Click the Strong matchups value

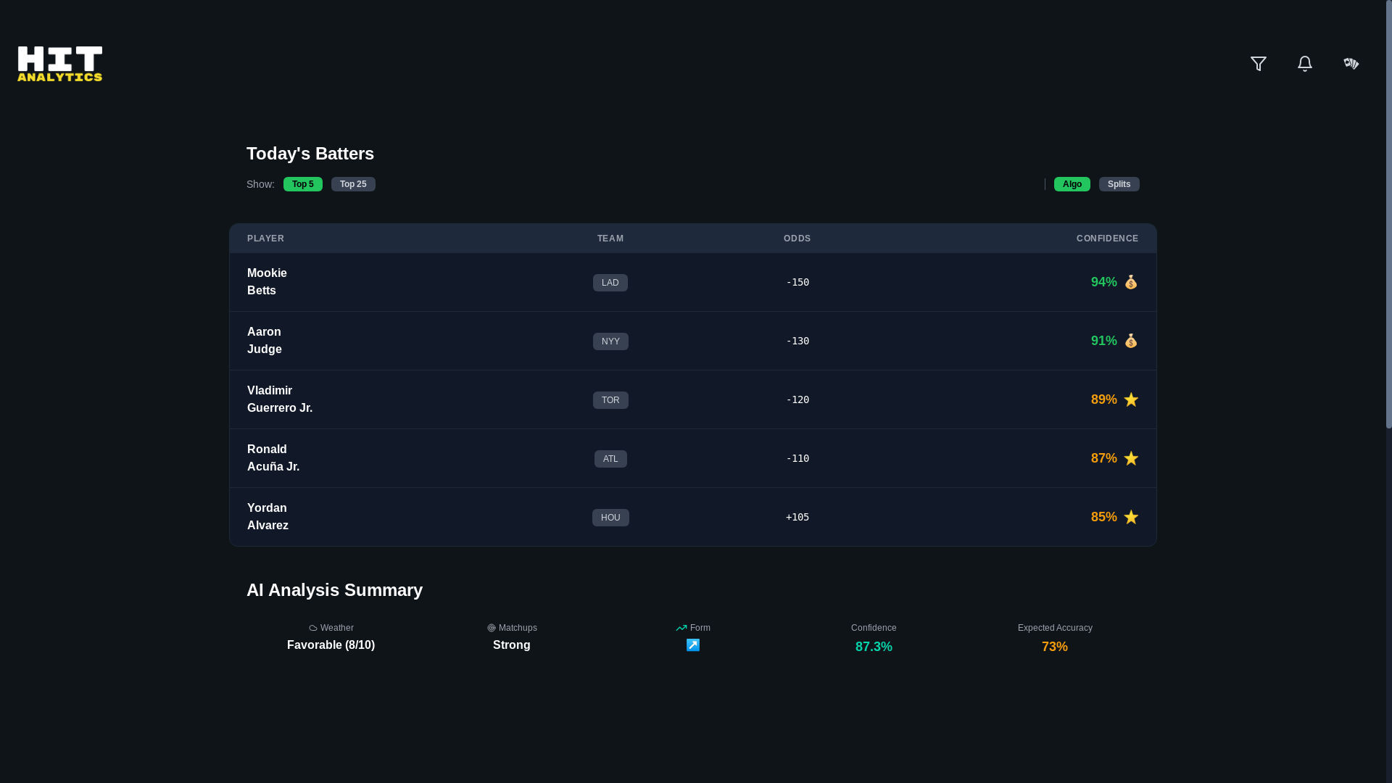tap(512, 645)
